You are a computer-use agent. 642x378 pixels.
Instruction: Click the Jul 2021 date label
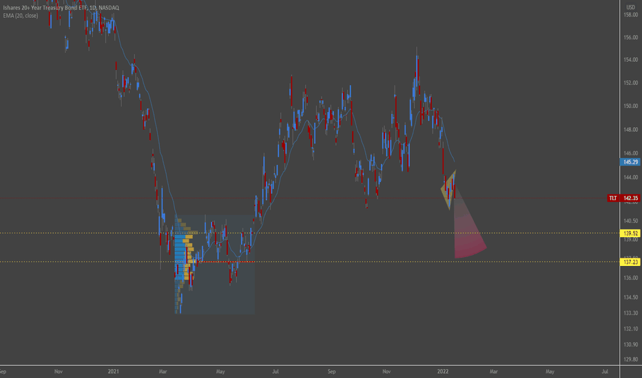point(275,371)
